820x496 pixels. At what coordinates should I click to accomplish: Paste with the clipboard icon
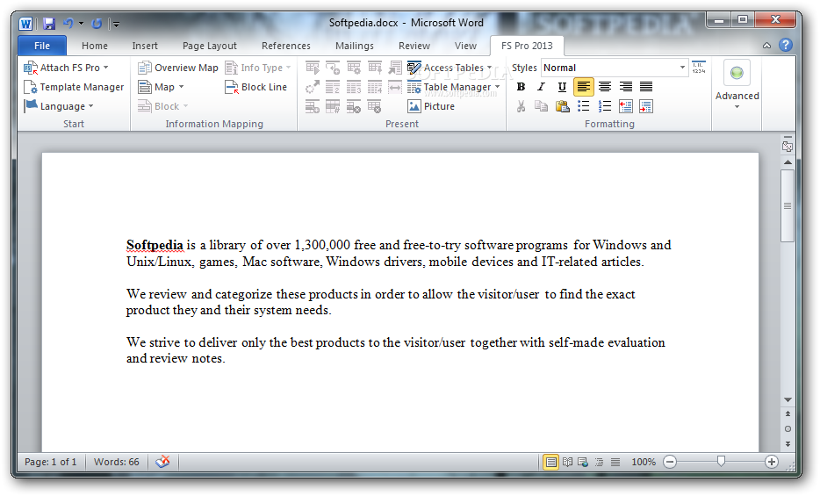(562, 106)
